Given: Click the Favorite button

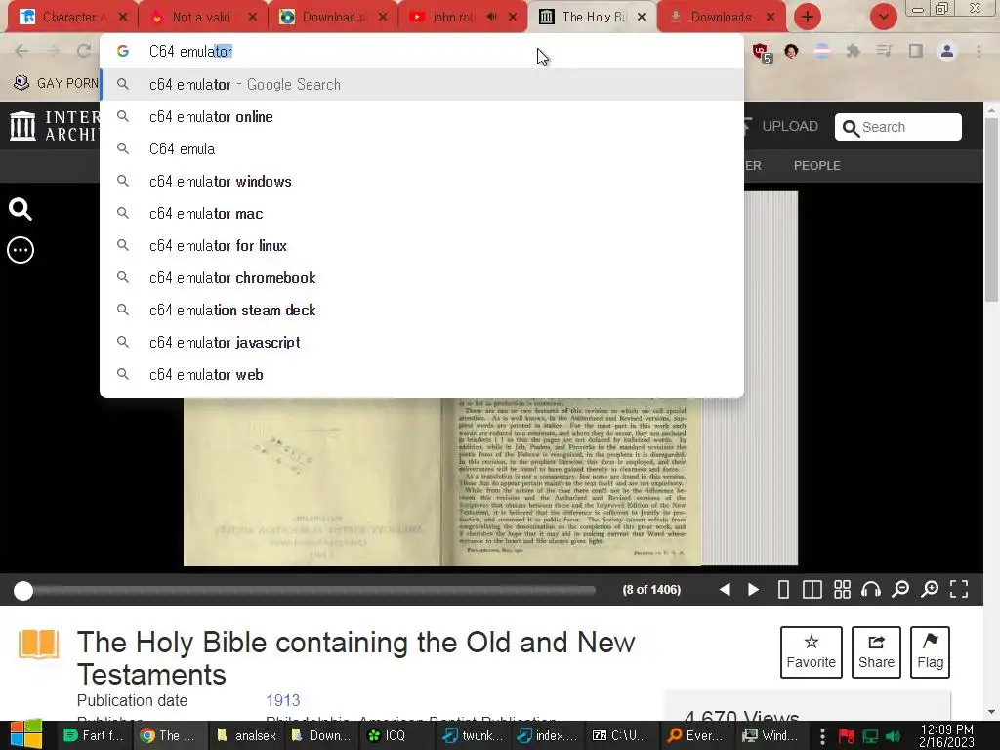Looking at the screenshot, I should [x=812, y=651].
